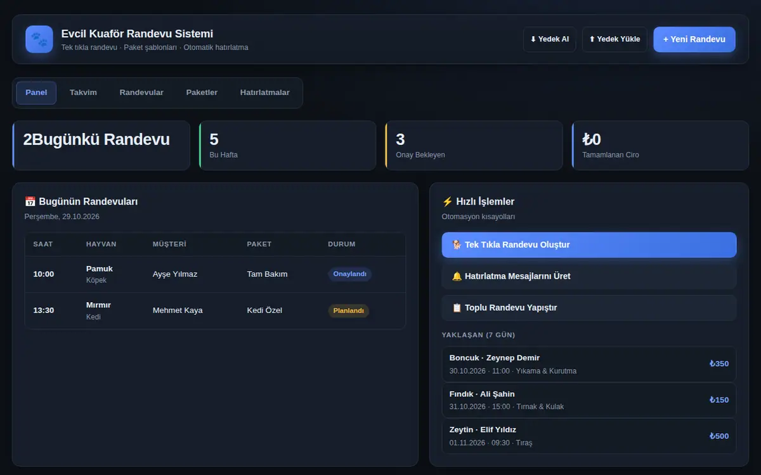Switch to the Takvim tab
Screen dimensions: 761x475
[x=83, y=92]
